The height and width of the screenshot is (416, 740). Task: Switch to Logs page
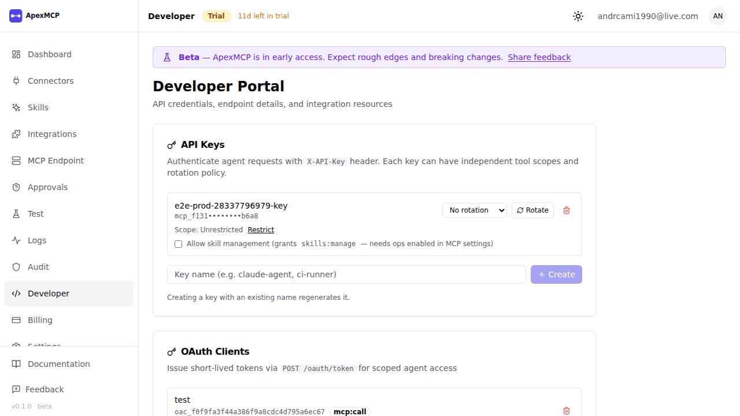69,240
